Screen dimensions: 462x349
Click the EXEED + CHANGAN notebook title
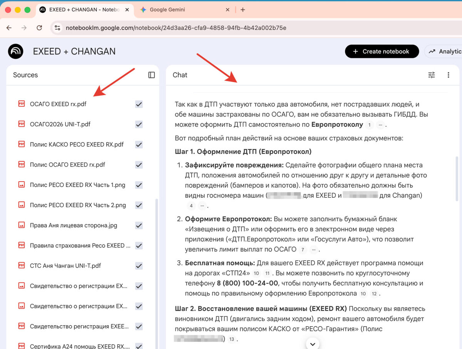coord(74,51)
